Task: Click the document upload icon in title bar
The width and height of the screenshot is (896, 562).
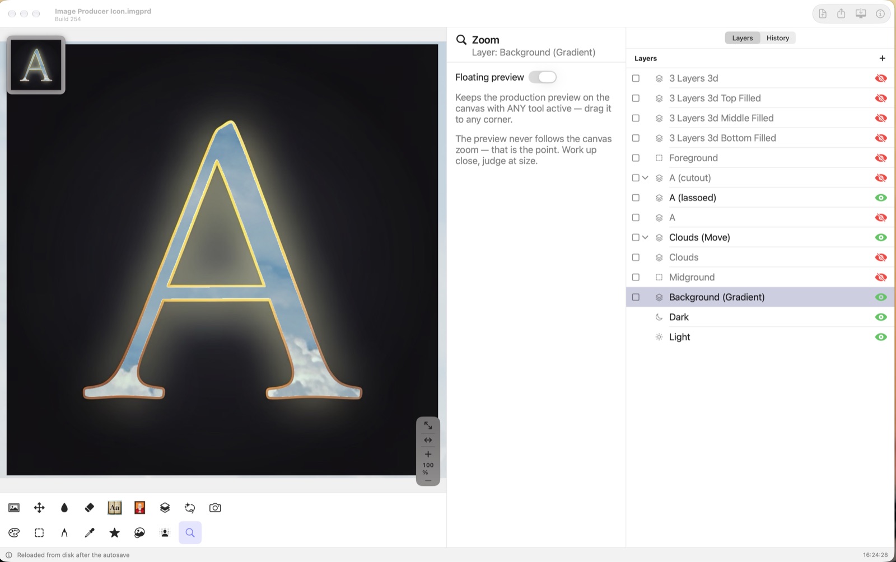Action: [823, 14]
